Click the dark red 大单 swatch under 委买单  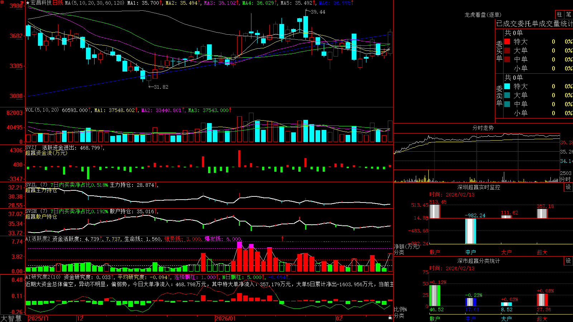coord(507,50)
